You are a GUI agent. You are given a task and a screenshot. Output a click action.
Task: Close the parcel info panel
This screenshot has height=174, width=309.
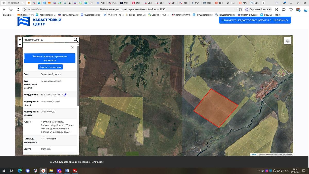72,47
